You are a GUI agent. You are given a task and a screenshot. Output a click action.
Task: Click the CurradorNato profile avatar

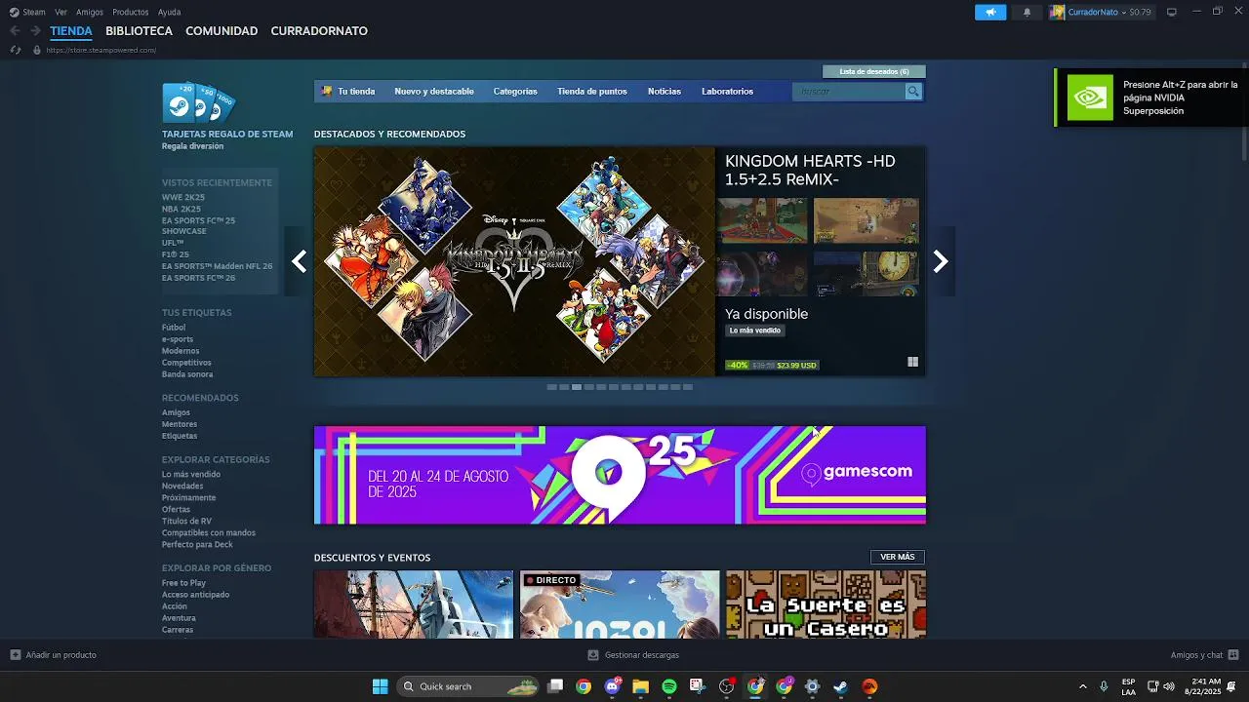click(1057, 13)
